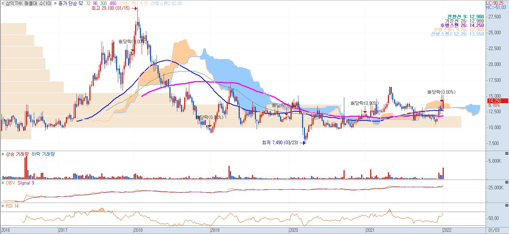The image size is (509, 234).
Task: Click the 2016 year label on the time axis
Action: (x=6, y=230)
